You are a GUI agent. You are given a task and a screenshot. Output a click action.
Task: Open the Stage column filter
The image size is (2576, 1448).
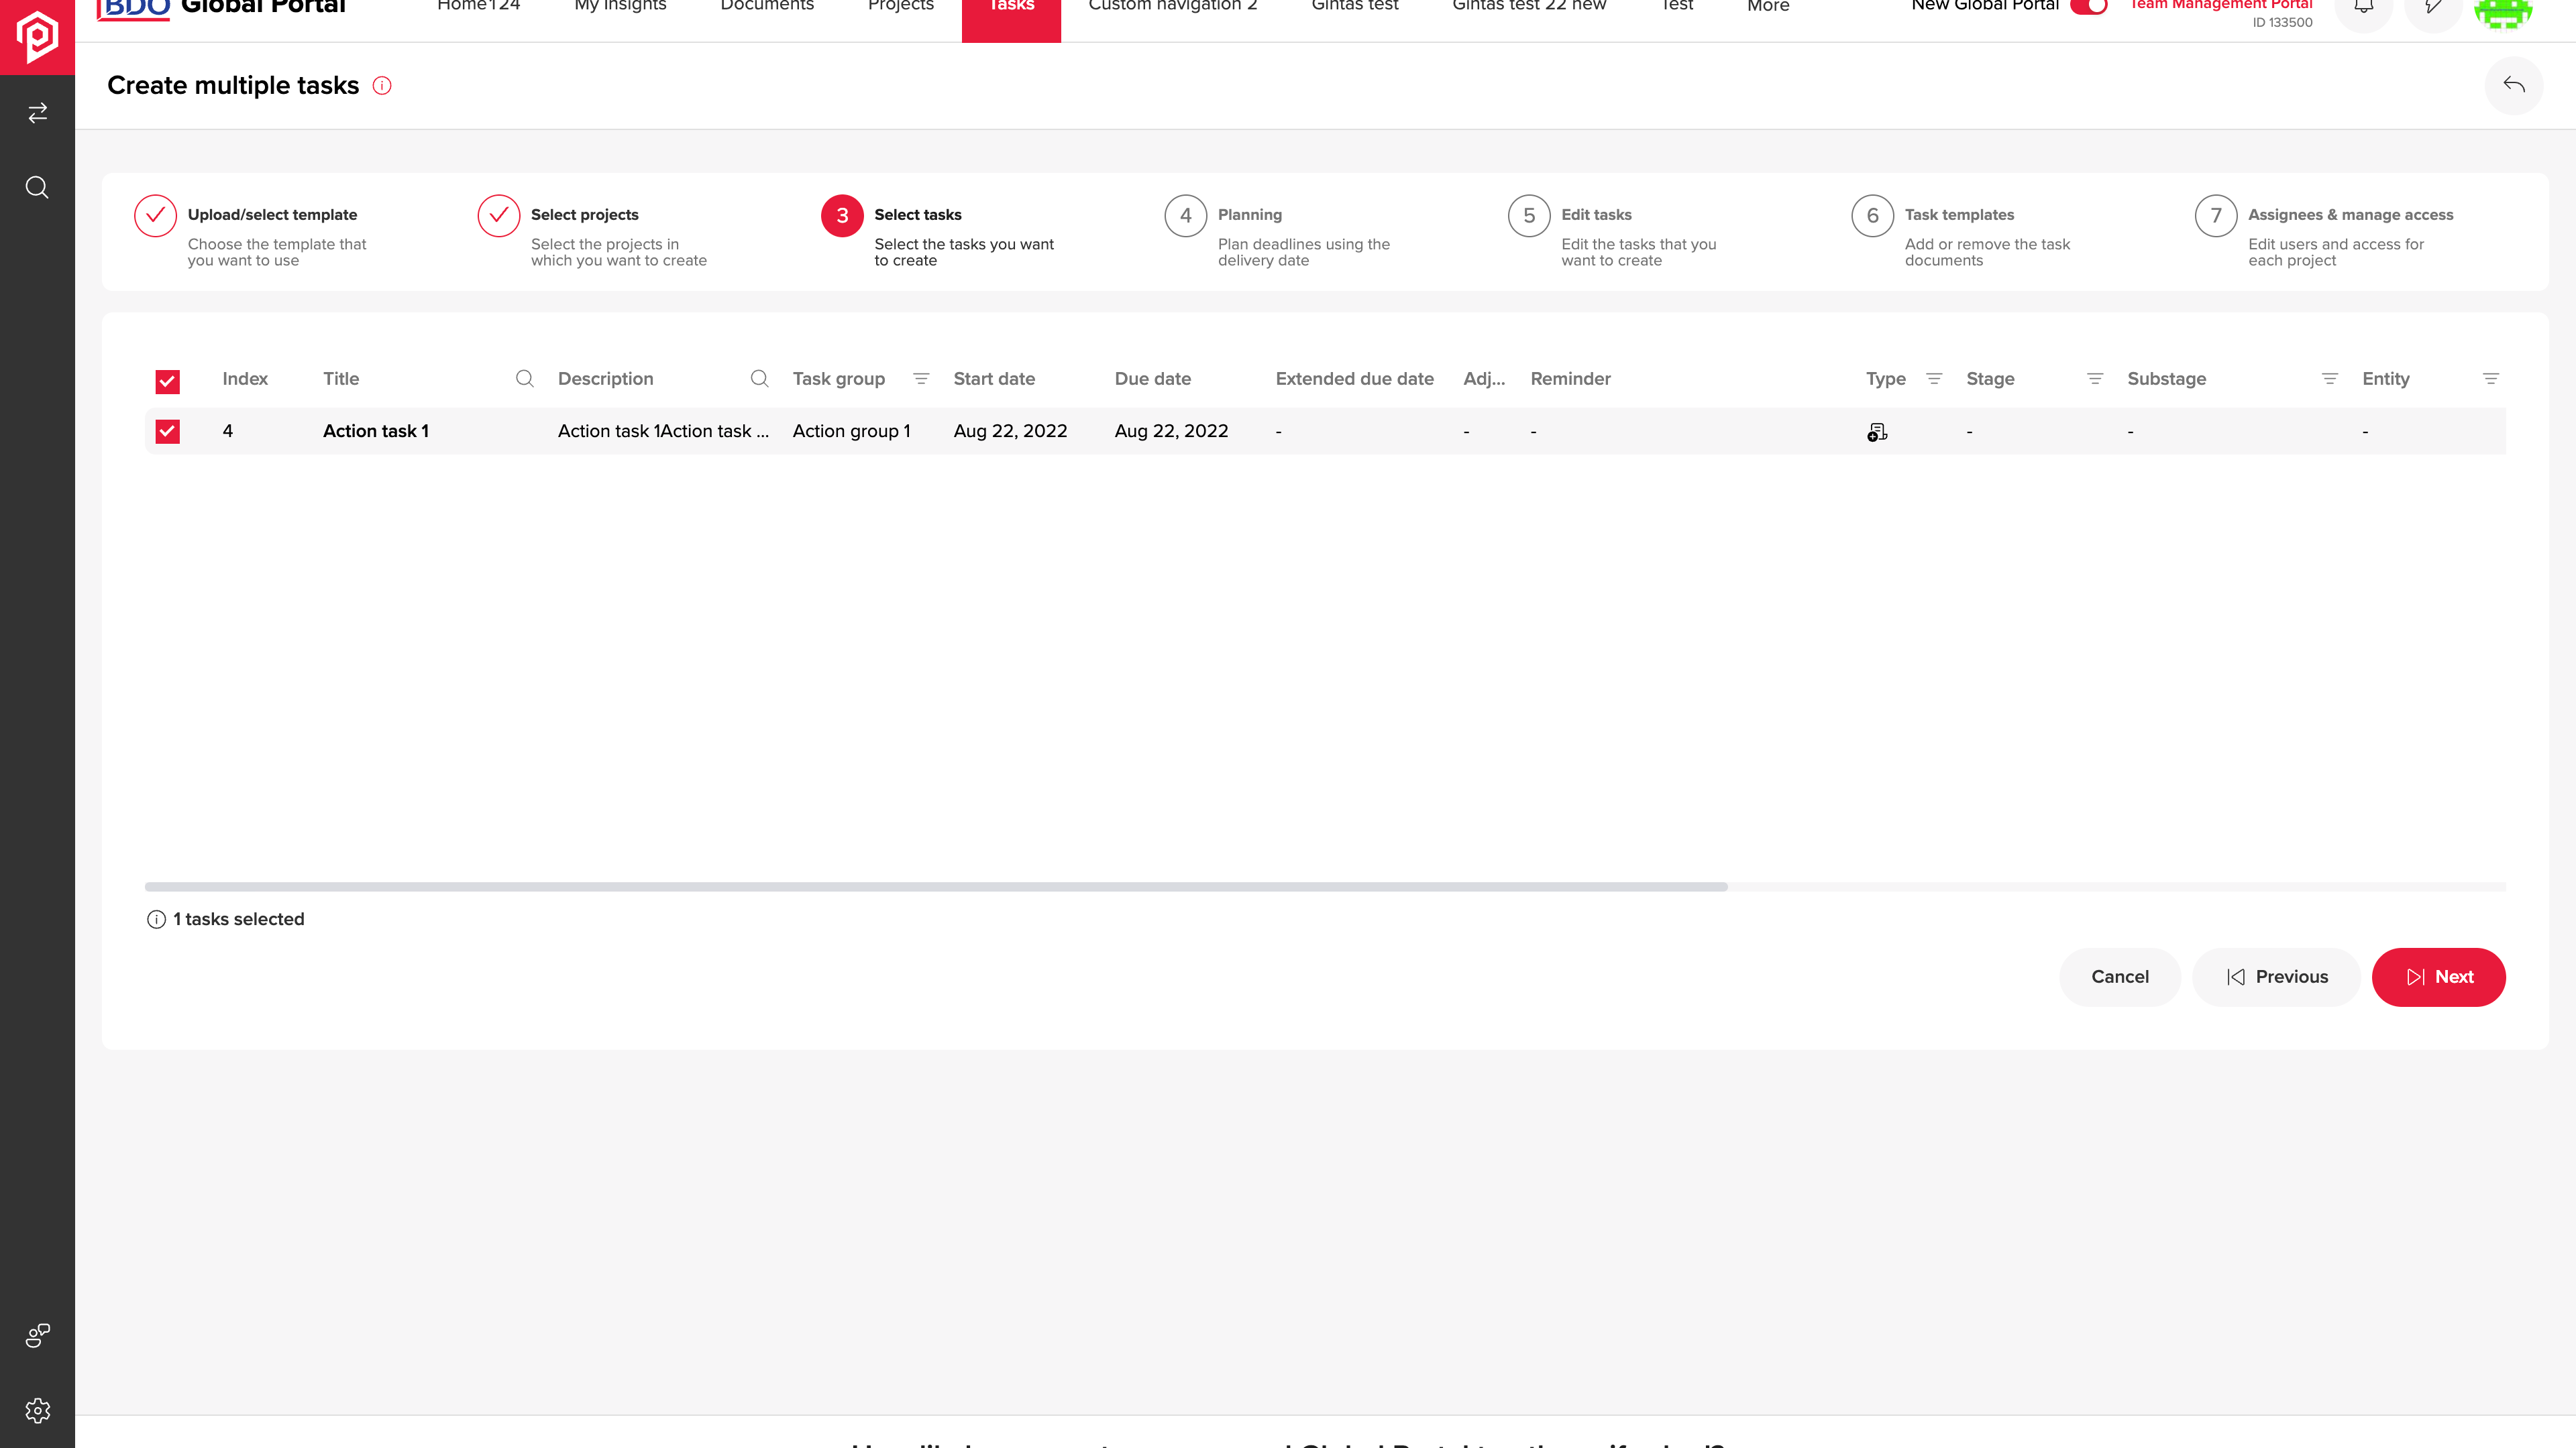point(2094,379)
